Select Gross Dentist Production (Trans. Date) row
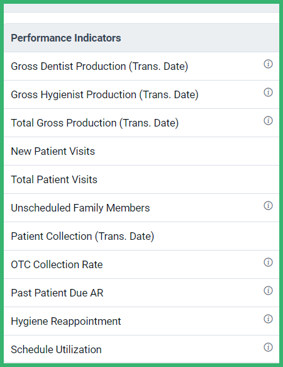This screenshot has width=283, height=367. click(141, 66)
